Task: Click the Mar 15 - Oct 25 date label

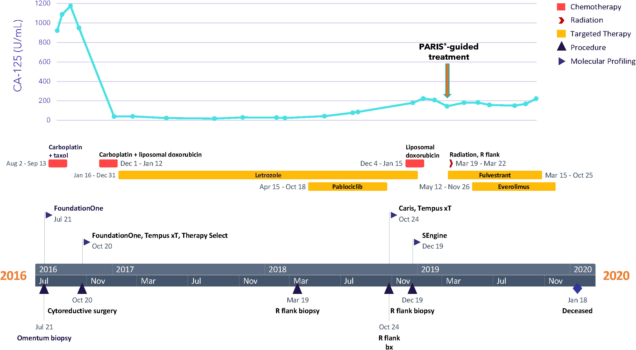Action: (569, 175)
